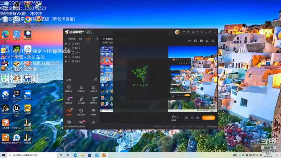This screenshot has width=281, height=158.
Task: Open the tutorial link in the bottom-left of the app
Action: point(75,126)
